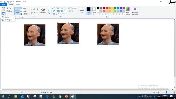Click the horizontal scrollbar

coord(85,89)
